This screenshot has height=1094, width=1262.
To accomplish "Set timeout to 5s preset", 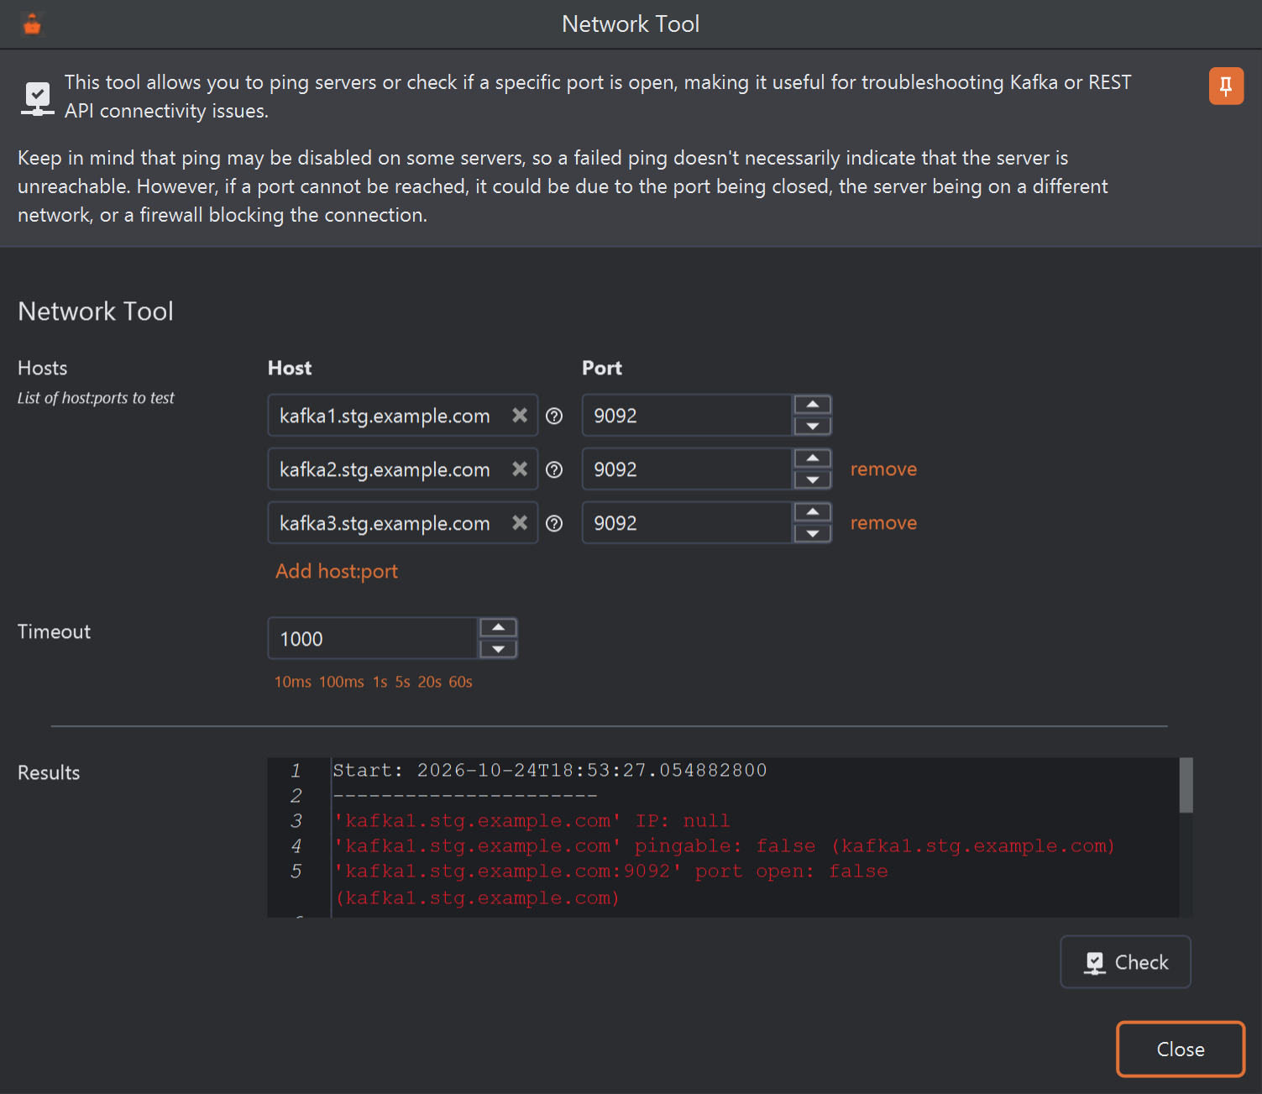I will pyautogui.click(x=403, y=682).
